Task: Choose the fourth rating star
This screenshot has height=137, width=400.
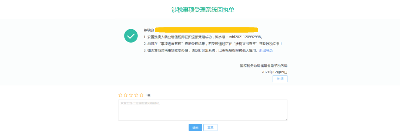Action: 136,95
